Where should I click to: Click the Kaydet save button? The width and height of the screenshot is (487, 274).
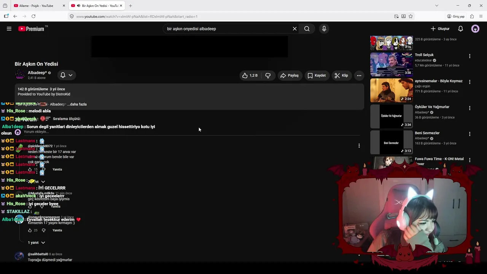coord(317,75)
